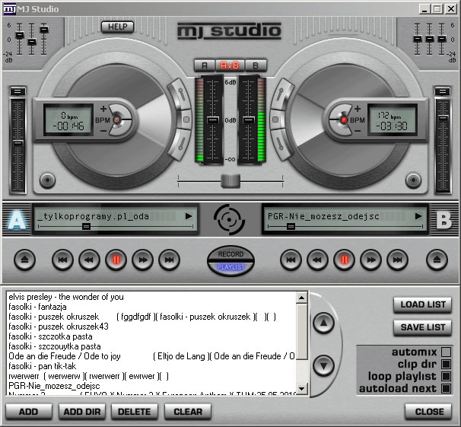The height and width of the screenshot is (427, 461).
Task: Skip to previous track on deck B
Action: tap(291, 260)
